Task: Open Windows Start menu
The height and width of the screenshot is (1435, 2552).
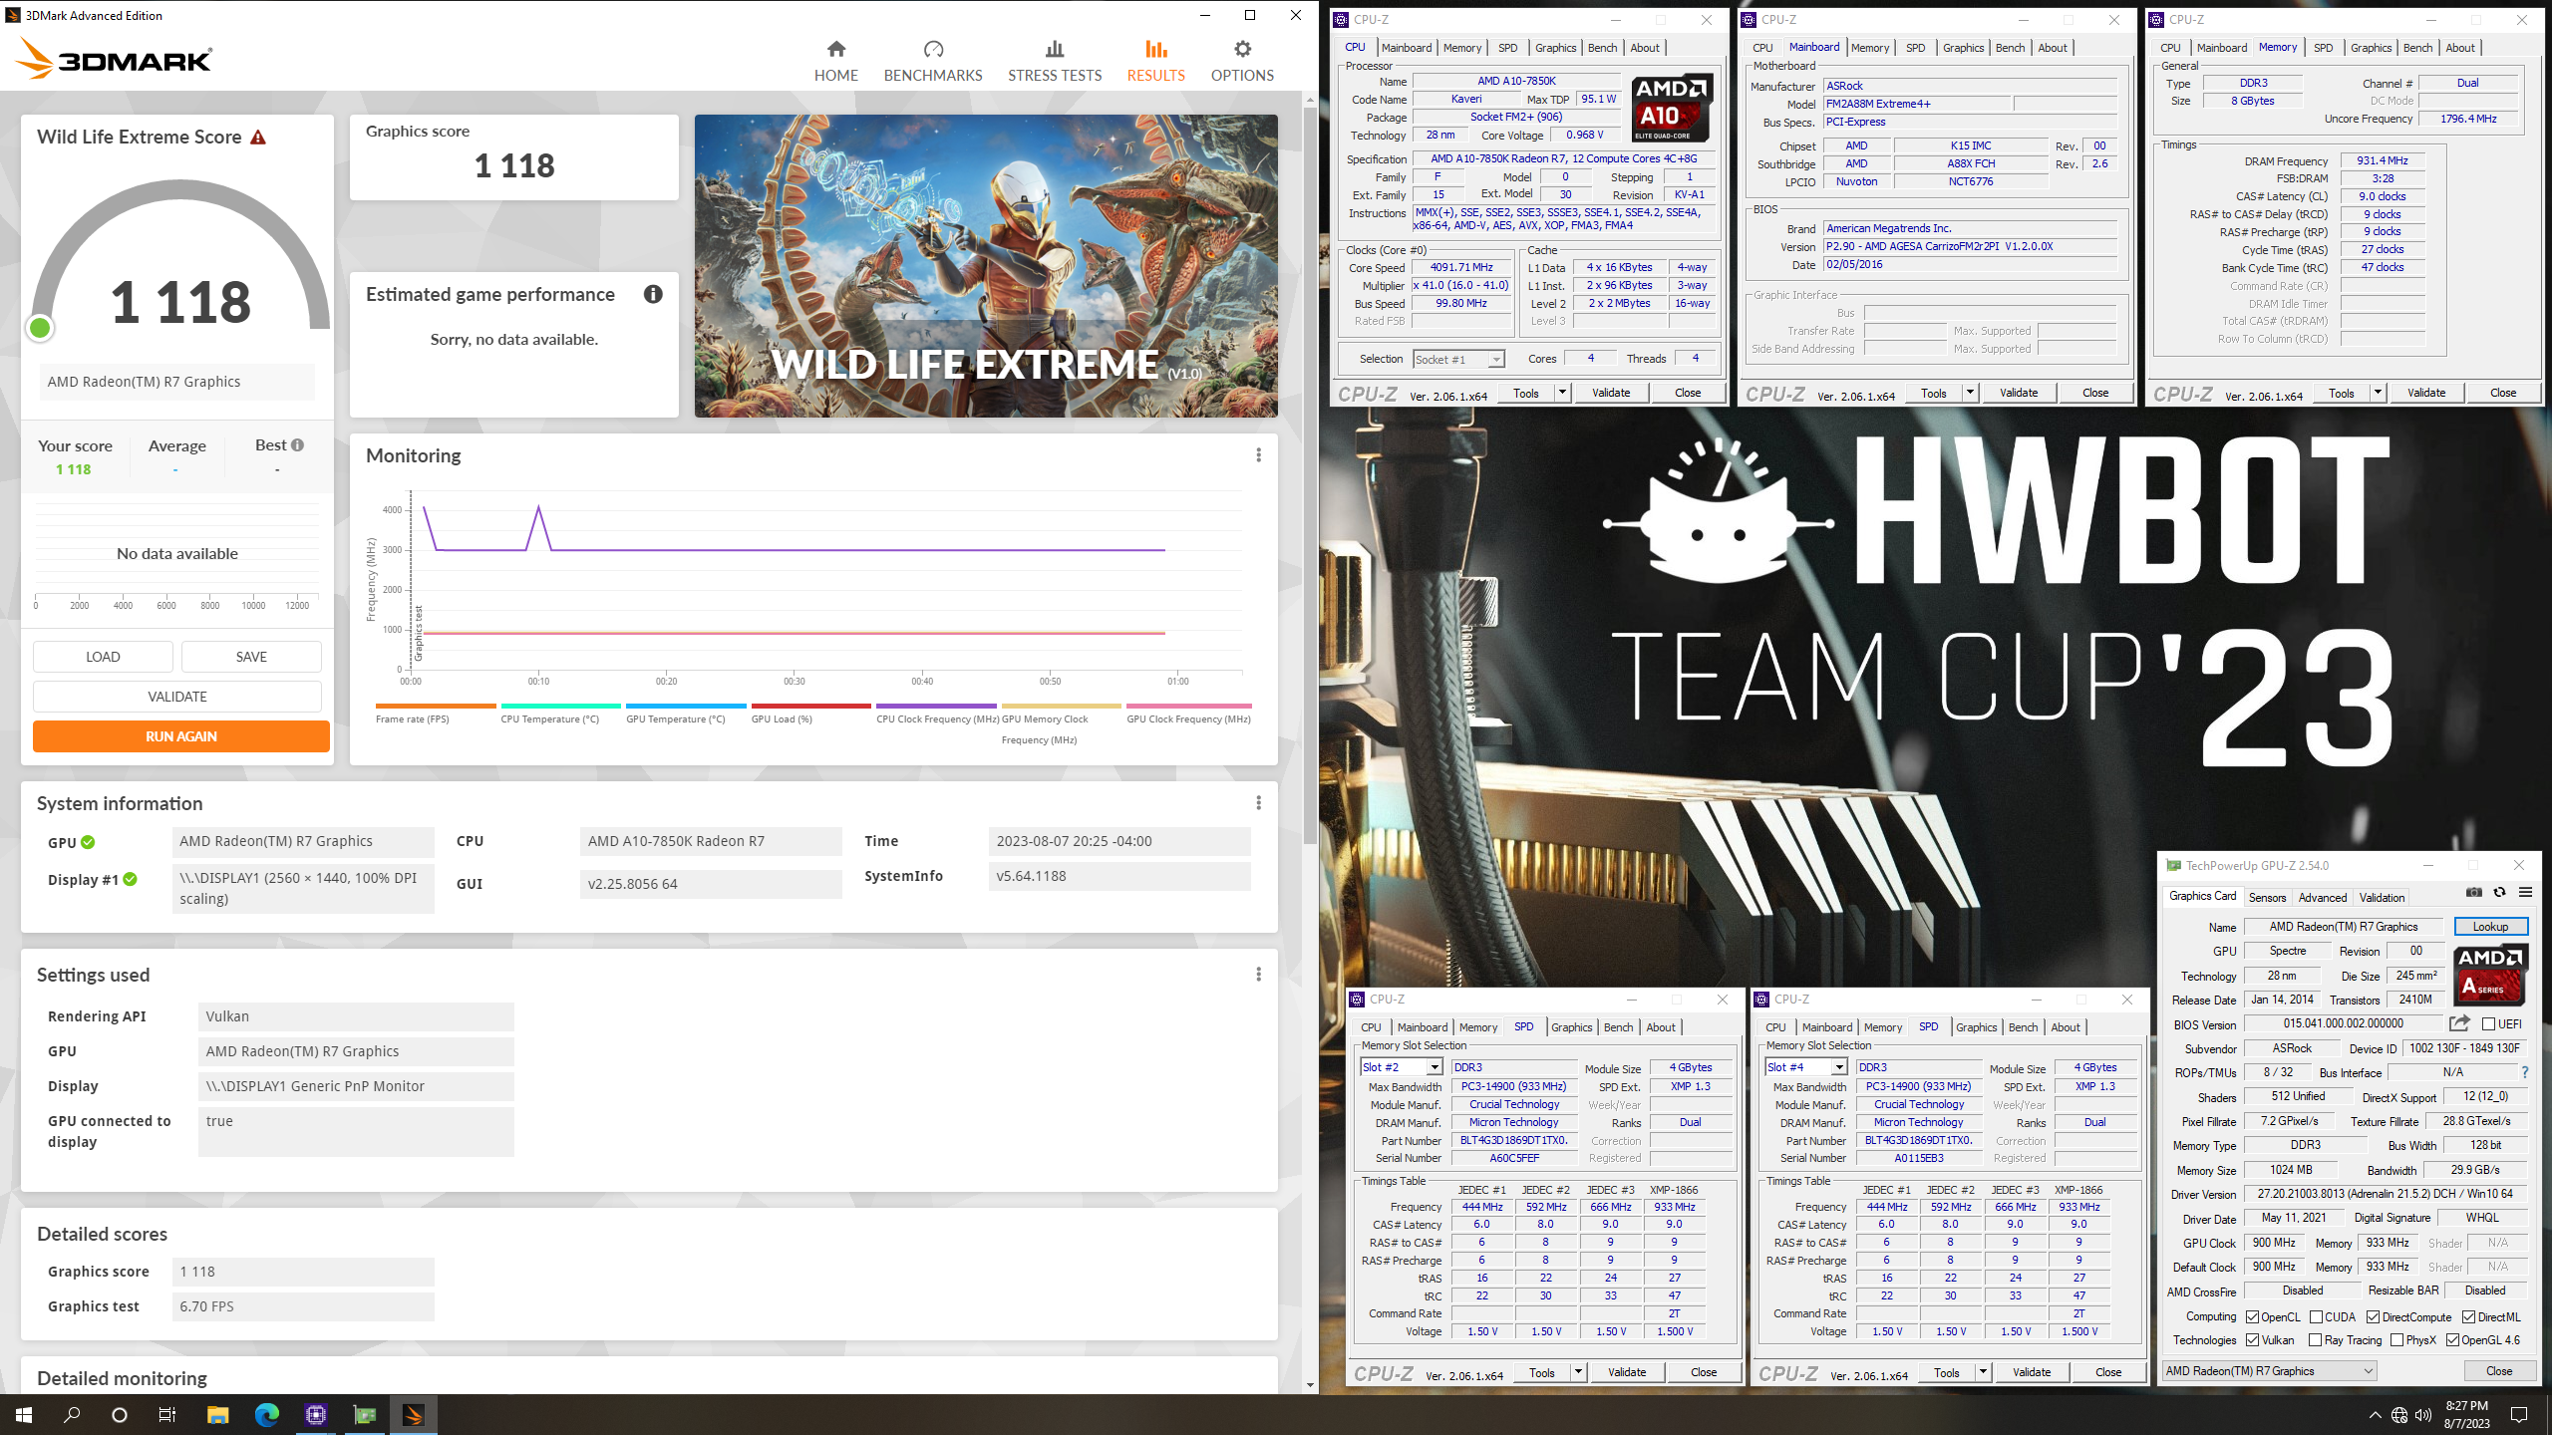Action: click(x=24, y=1415)
